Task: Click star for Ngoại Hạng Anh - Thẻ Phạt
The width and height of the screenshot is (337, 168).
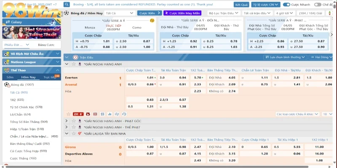Action: (x=74, y=127)
